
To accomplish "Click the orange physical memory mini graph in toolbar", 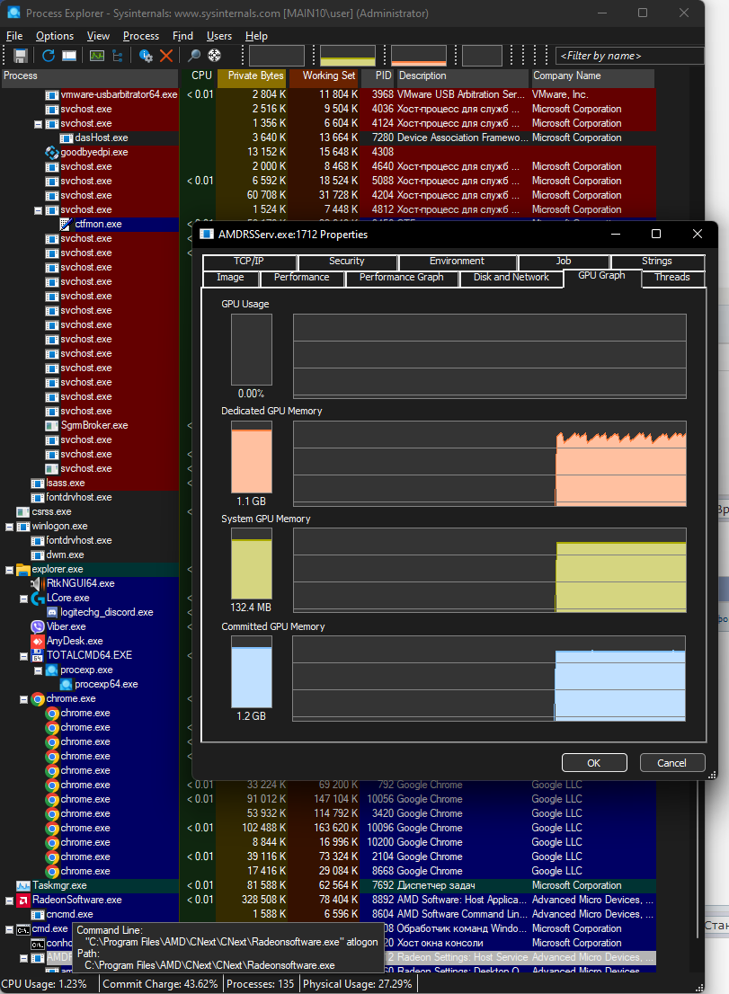I will pyautogui.click(x=418, y=56).
